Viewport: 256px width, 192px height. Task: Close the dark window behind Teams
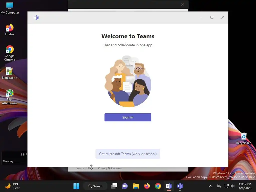coord(182,5)
